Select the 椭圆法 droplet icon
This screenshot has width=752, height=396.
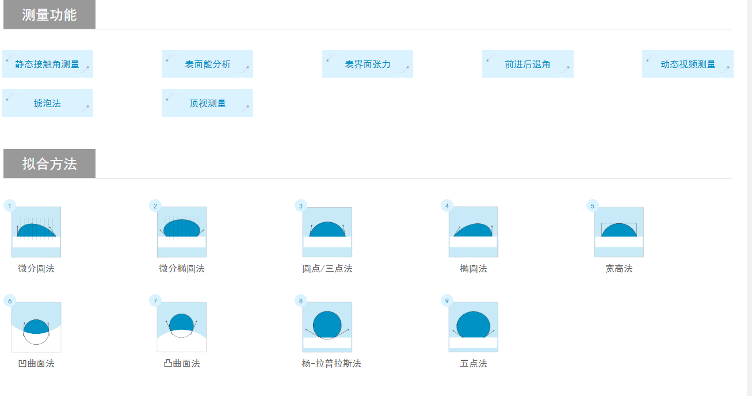pyautogui.click(x=474, y=232)
